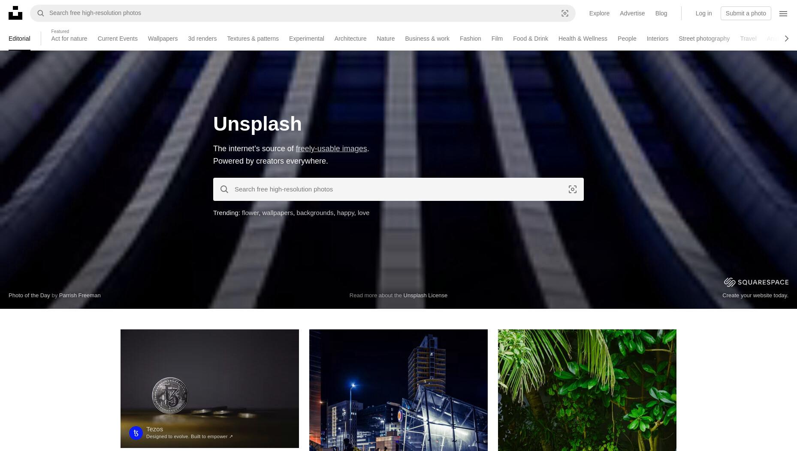Search trending term backgrounds
This screenshot has width=797, height=451.
tap(314, 213)
